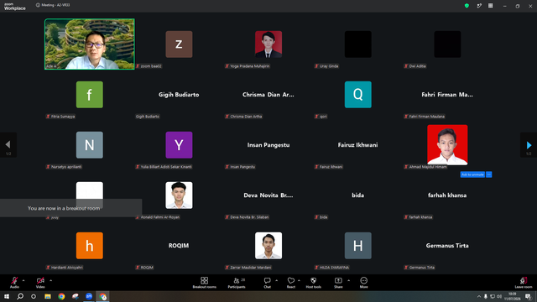Screen dimensions: 537x302
Task: Open Windows taskbar search
Action: [x=20, y=296]
